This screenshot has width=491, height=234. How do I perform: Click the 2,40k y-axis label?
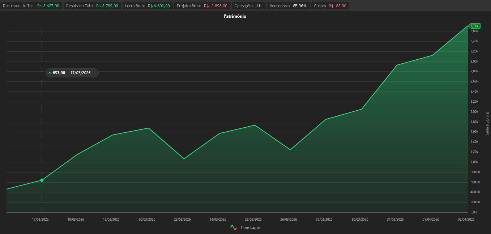tap(474, 92)
